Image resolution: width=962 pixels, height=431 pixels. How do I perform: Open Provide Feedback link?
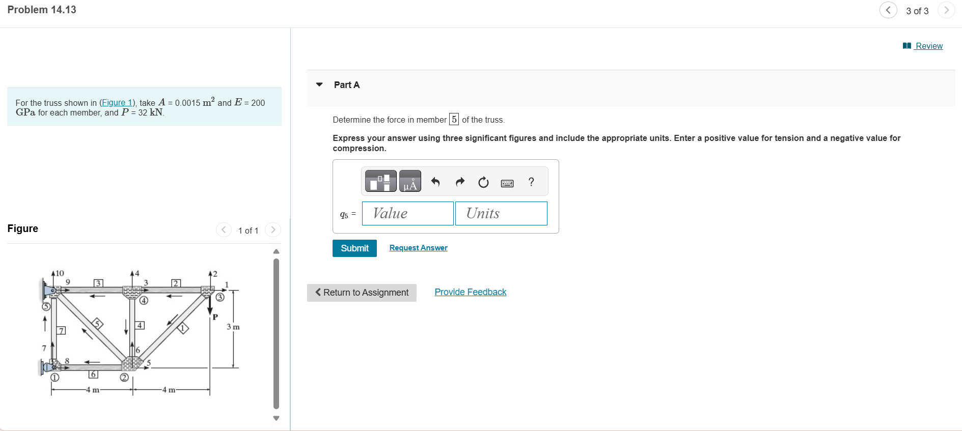pos(470,292)
